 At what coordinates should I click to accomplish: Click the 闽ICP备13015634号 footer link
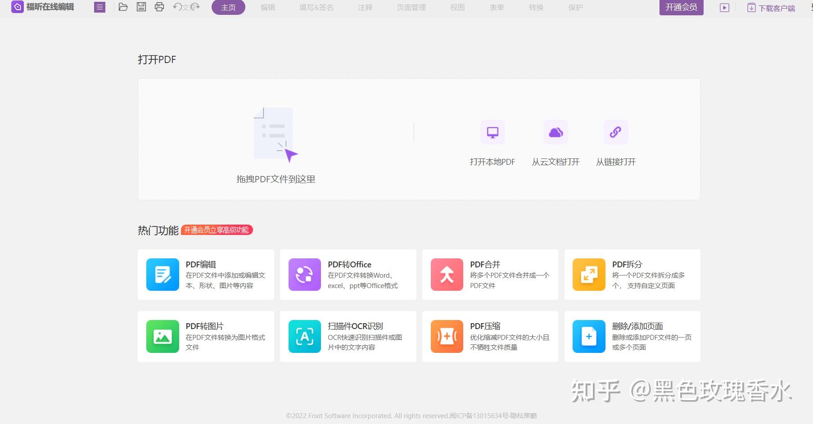pos(479,416)
